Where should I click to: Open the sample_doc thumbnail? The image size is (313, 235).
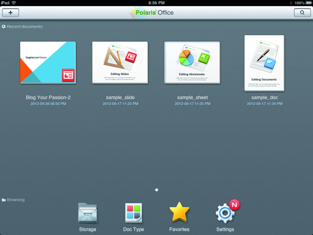coord(265,63)
